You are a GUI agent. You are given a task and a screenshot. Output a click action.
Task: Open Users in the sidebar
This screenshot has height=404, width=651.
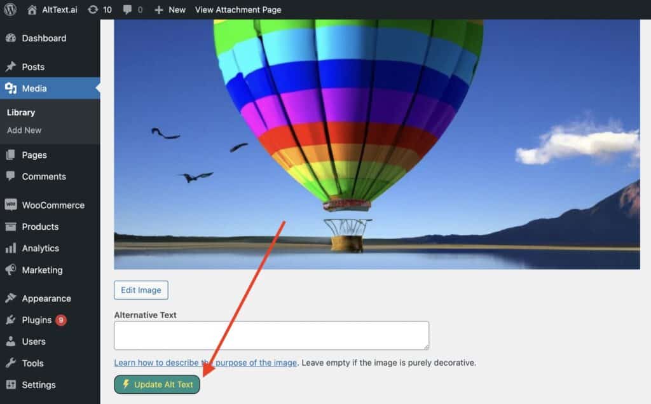pyautogui.click(x=34, y=342)
